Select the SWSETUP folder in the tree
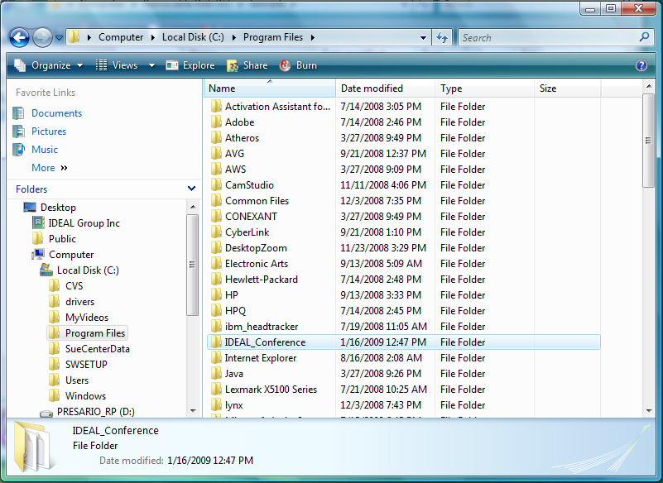 click(x=86, y=364)
